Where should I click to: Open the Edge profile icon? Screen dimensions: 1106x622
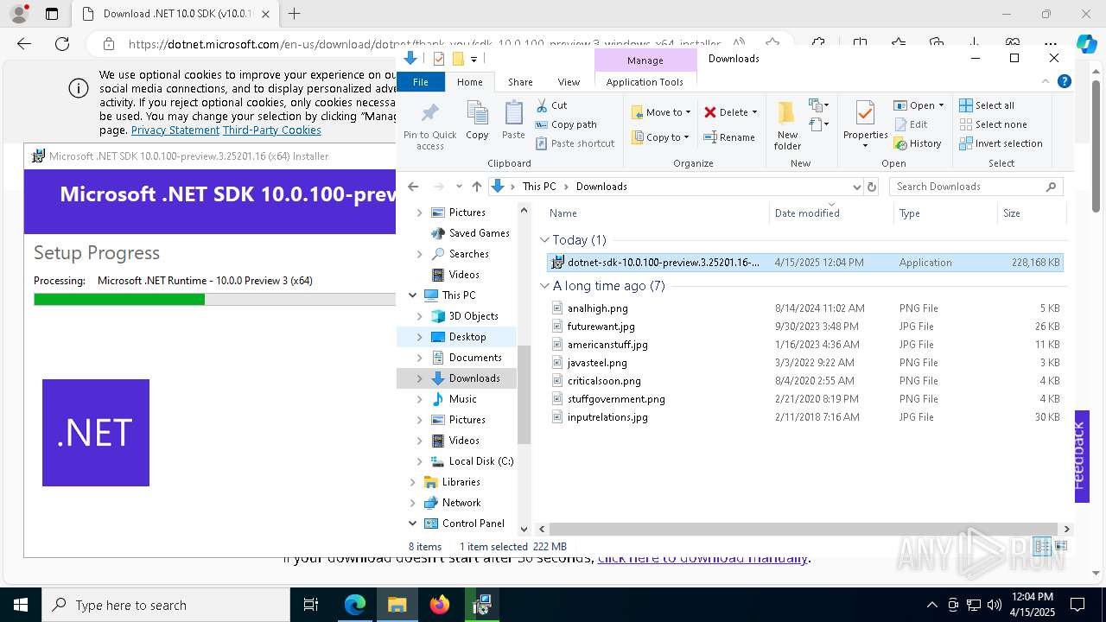point(19,14)
